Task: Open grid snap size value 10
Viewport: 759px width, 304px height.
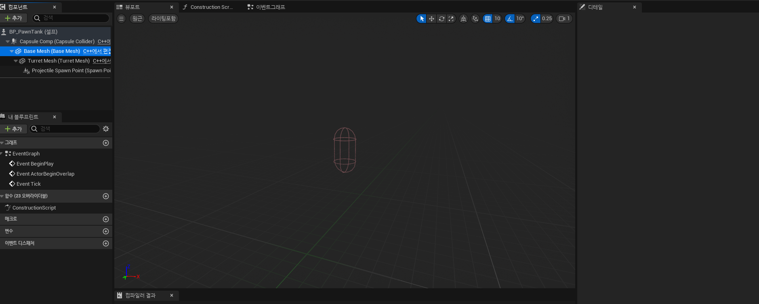Action: (497, 19)
